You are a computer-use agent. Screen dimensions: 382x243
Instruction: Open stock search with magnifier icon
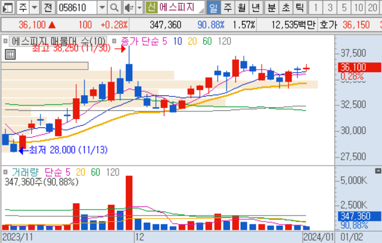114,8
